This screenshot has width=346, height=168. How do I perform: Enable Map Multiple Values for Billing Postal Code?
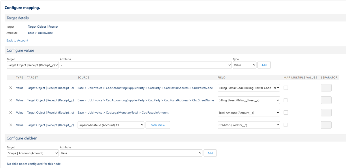[286, 88]
